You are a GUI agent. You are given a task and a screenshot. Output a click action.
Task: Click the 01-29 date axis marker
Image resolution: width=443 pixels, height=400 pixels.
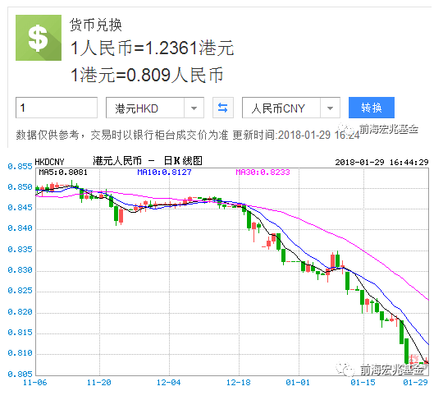click(415, 383)
